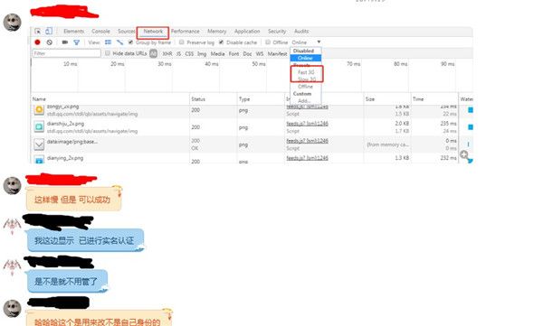The image size is (543, 326).
Task: Click the pink winged avatar above 我这边显示 message
Action: click(x=12, y=226)
